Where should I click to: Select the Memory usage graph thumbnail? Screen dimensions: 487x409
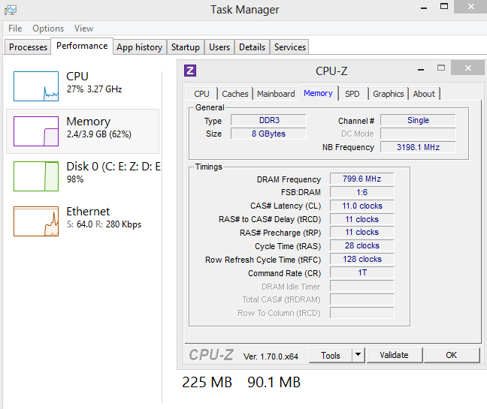[x=36, y=131]
